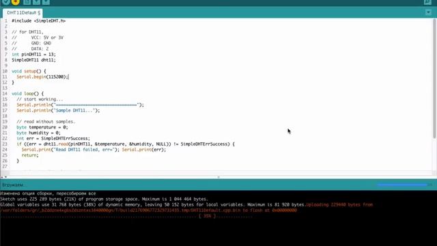Click line number 27 in gutter
This screenshot has width=437, height=246.
point(5,167)
